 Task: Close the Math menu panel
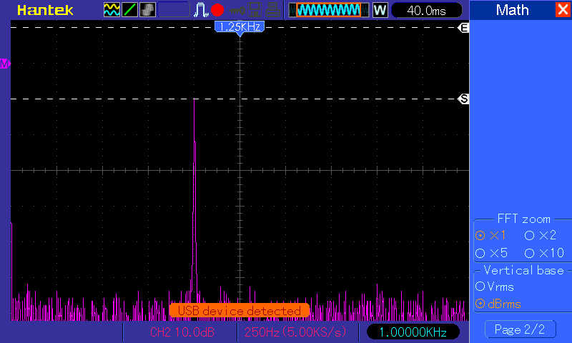point(562,10)
